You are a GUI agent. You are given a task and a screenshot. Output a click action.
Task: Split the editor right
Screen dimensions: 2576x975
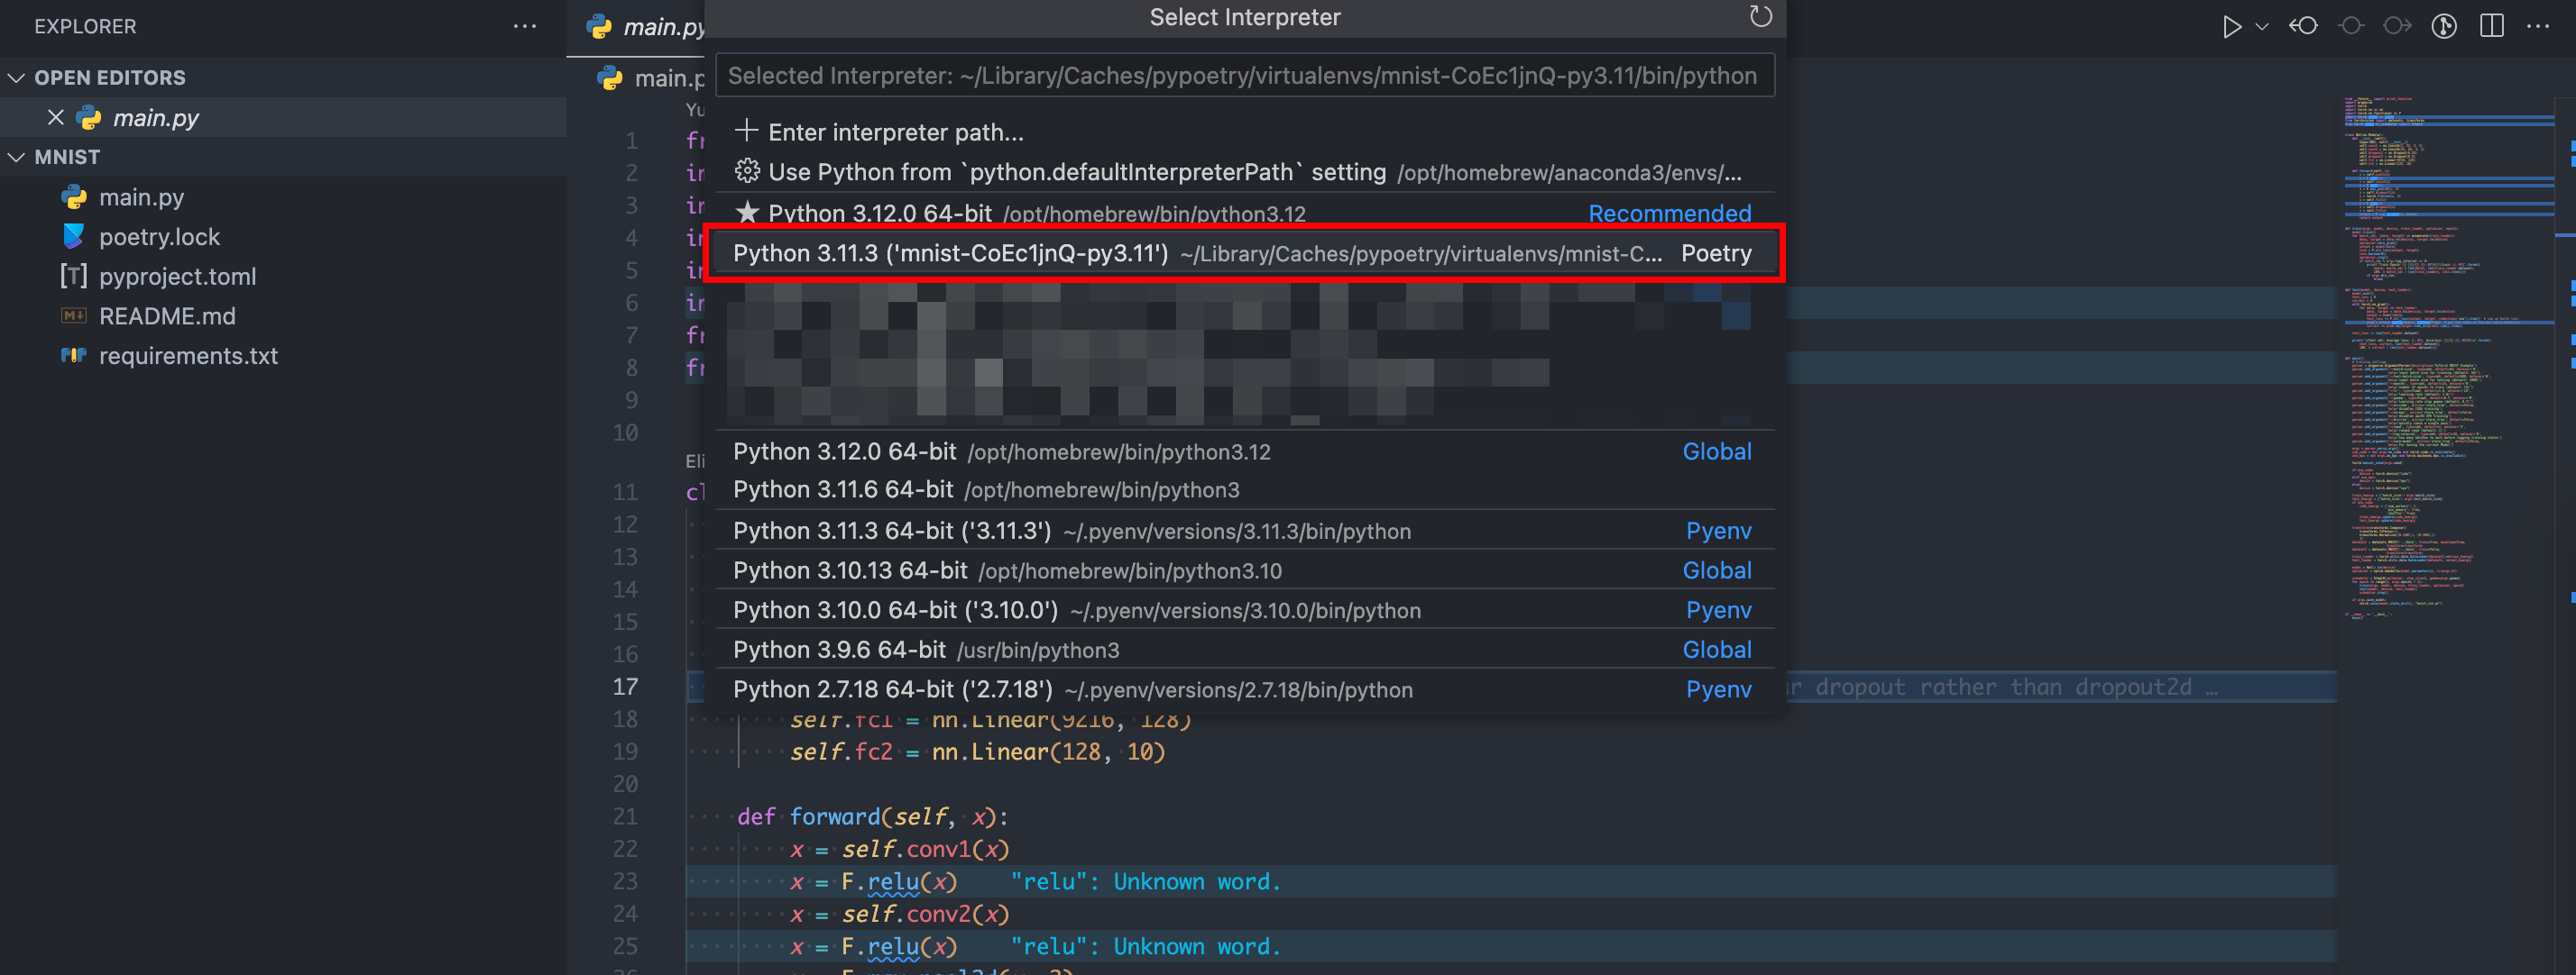click(x=2492, y=27)
